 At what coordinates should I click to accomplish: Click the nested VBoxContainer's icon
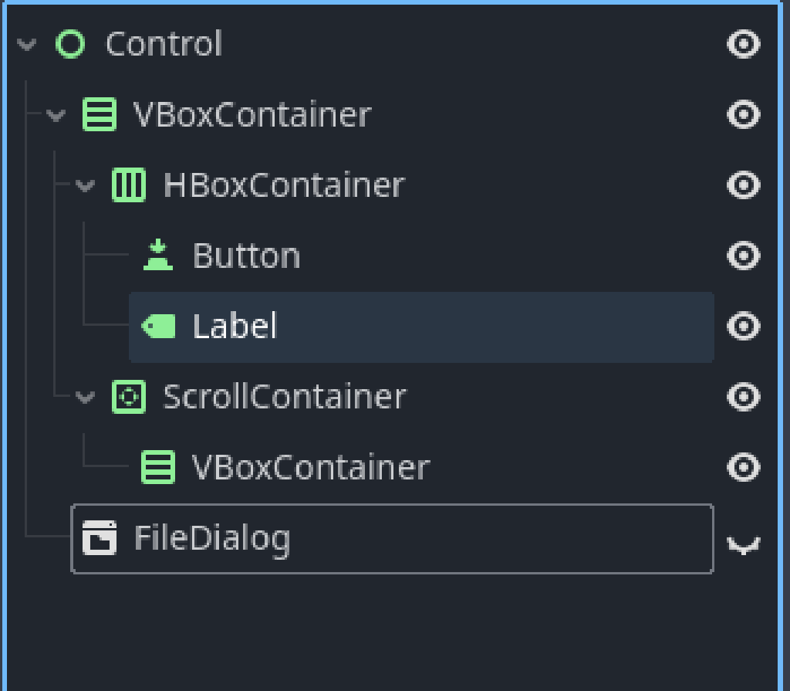coord(157,467)
